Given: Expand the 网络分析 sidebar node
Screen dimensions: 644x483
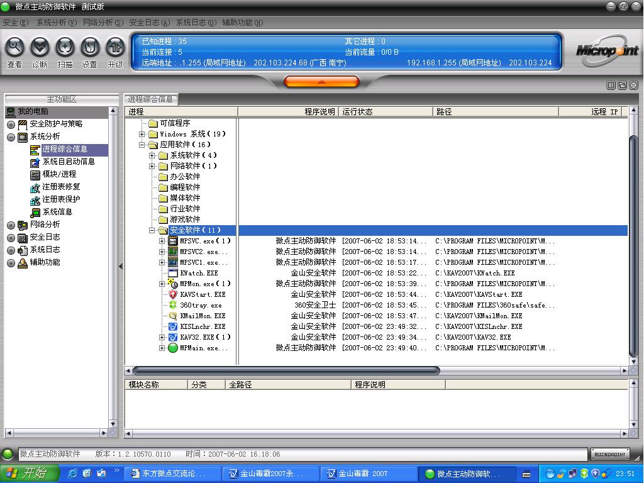Looking at the screenshot, I should [x=11, y=226].
